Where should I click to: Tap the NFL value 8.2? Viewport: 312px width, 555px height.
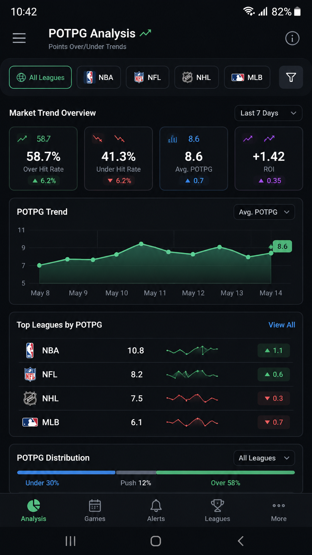137,374
